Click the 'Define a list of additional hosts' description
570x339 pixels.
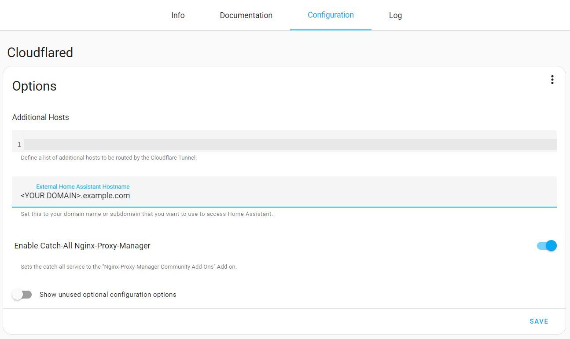109,157
